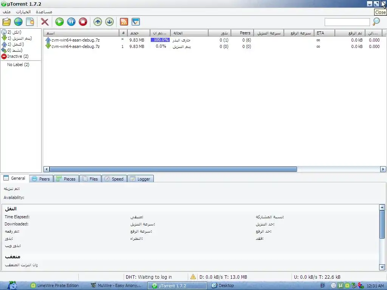The height and width of the screenshot is (290, 387).
Task: Sort by the # column header
Action: [123, 33]
